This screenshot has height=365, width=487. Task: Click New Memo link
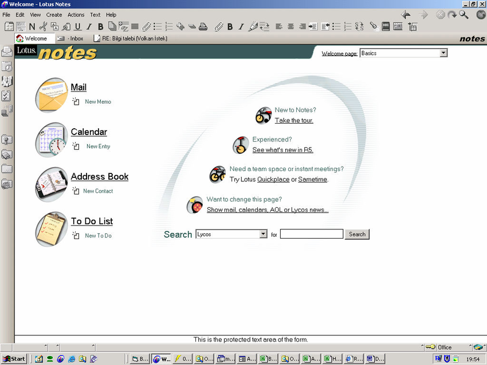point(98,102)
